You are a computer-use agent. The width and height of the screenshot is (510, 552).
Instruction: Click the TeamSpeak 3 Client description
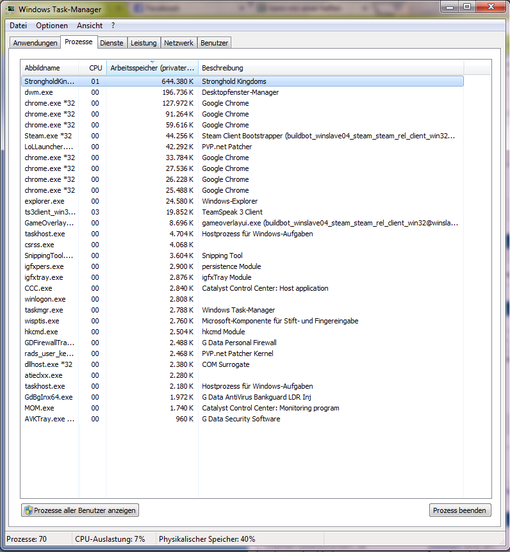tap(232, 212)
